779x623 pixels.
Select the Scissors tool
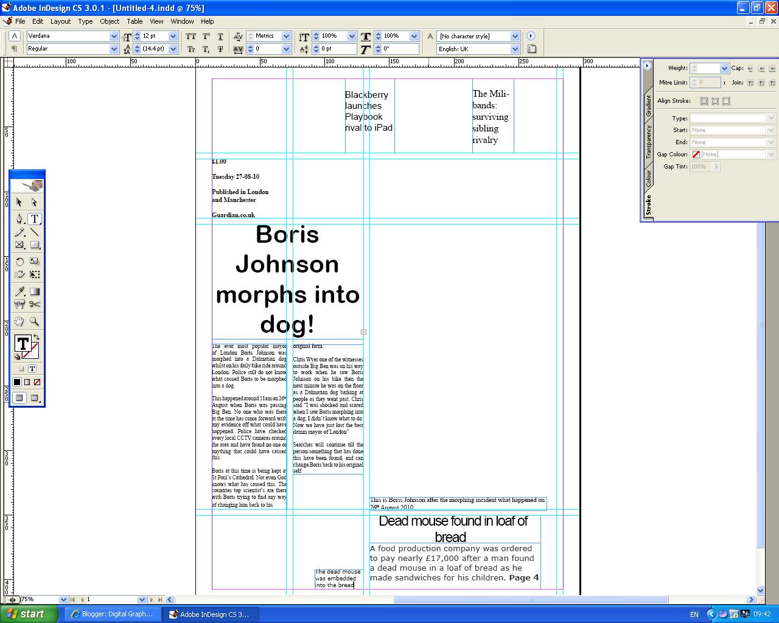pyautogui.click(x=35, y=304)
